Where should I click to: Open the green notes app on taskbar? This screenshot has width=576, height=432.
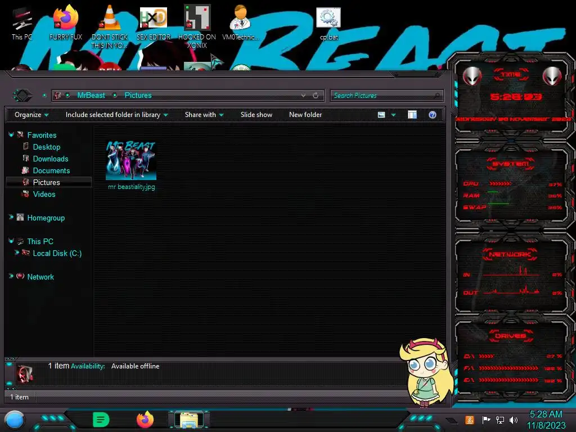click(101, 420)
